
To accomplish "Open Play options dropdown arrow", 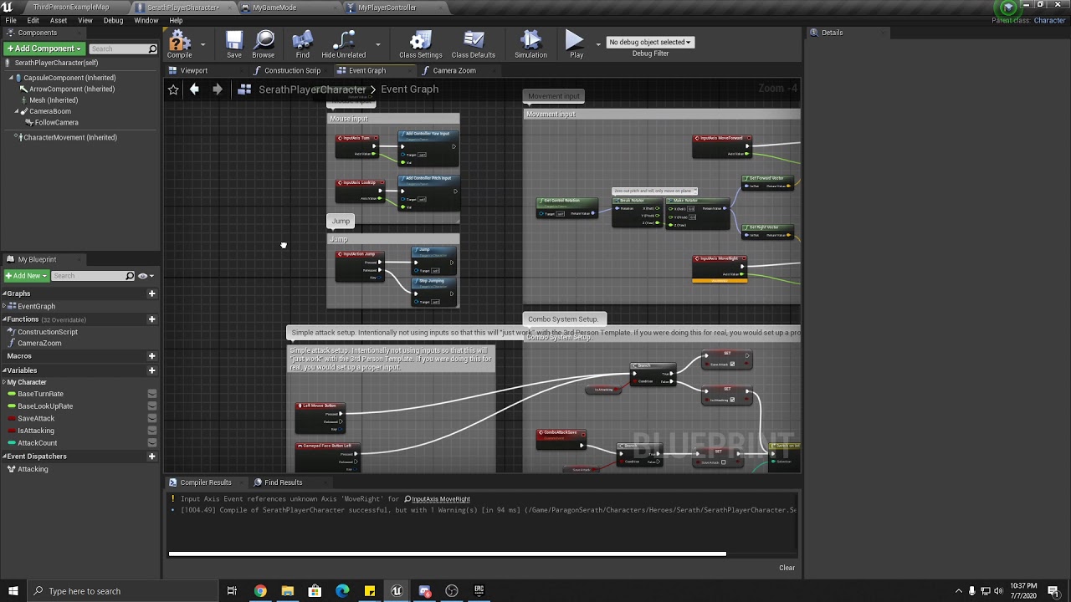I will pyautogui.click(x=597, y=44).
